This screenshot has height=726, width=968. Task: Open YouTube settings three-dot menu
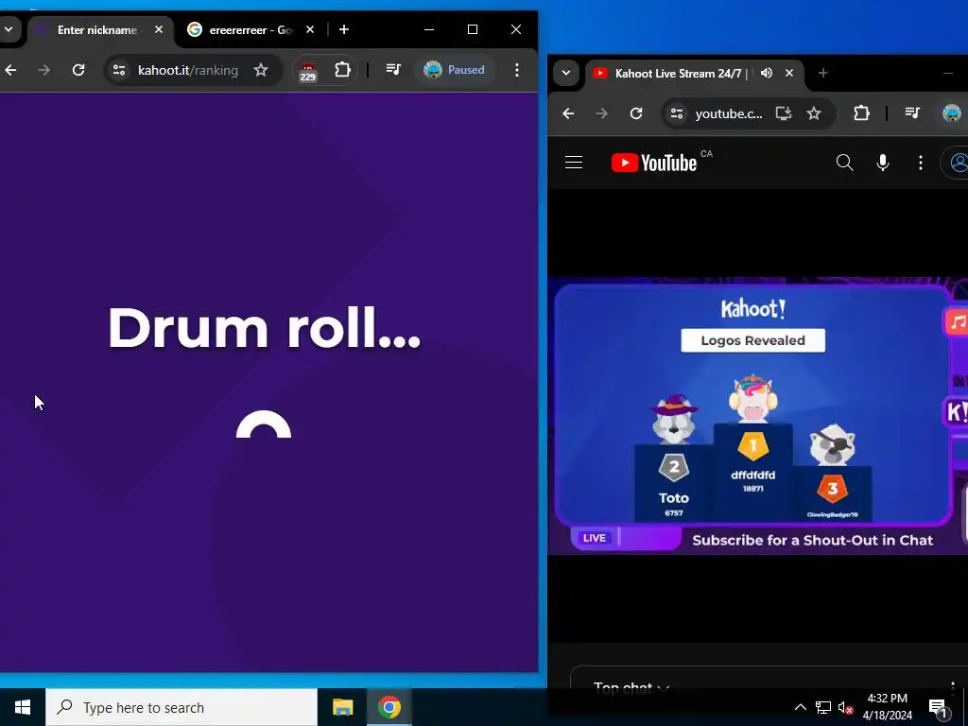tap(921, 163)
